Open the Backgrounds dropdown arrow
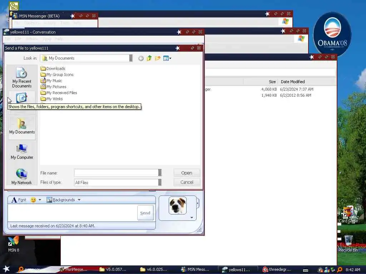 [x=79, y=200]
